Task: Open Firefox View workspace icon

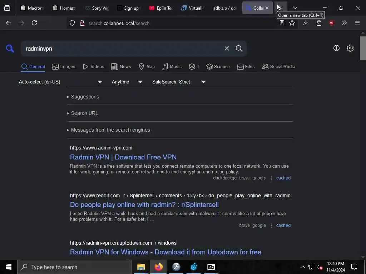Action: 7,8
